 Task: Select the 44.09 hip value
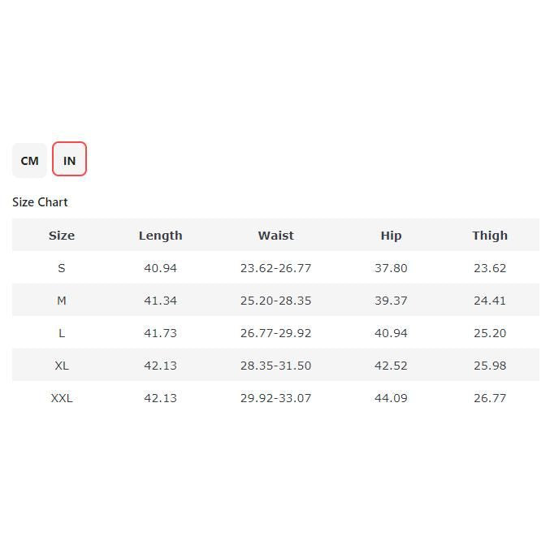click(x=391, y=398)
